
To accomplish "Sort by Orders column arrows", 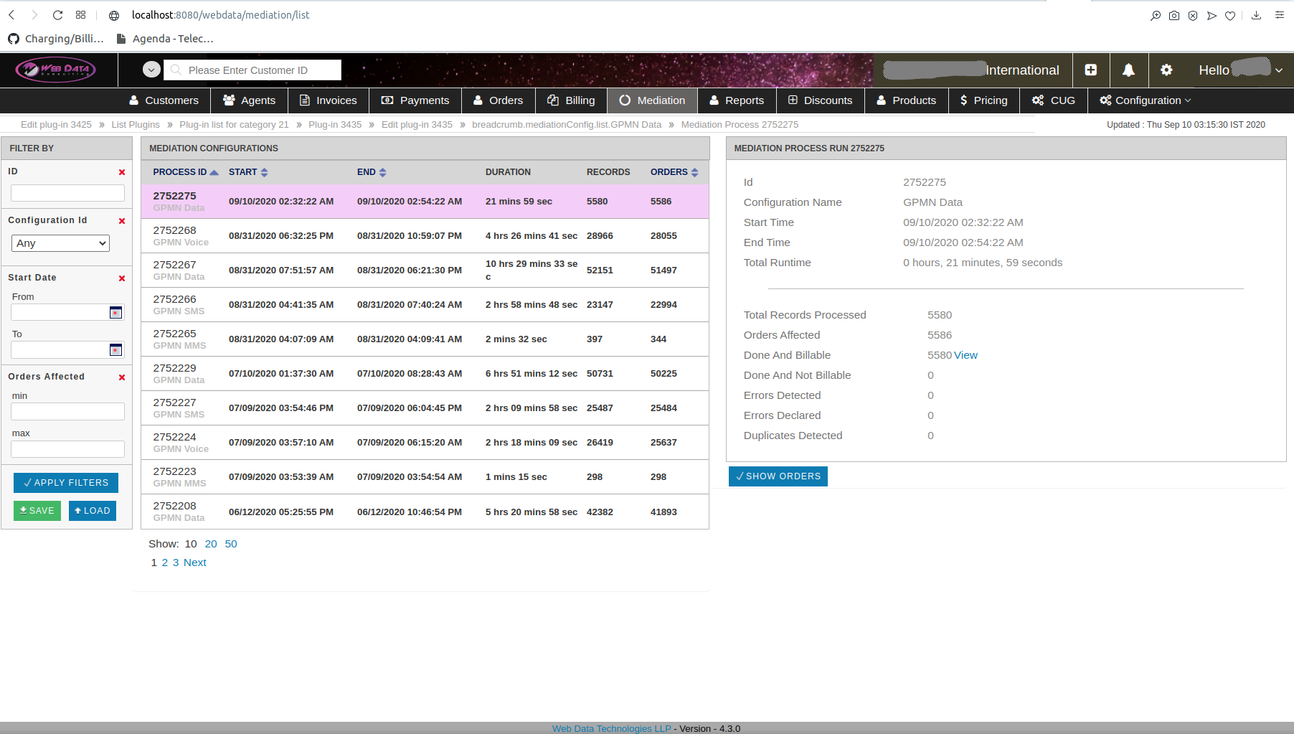I will click(694, 172).
